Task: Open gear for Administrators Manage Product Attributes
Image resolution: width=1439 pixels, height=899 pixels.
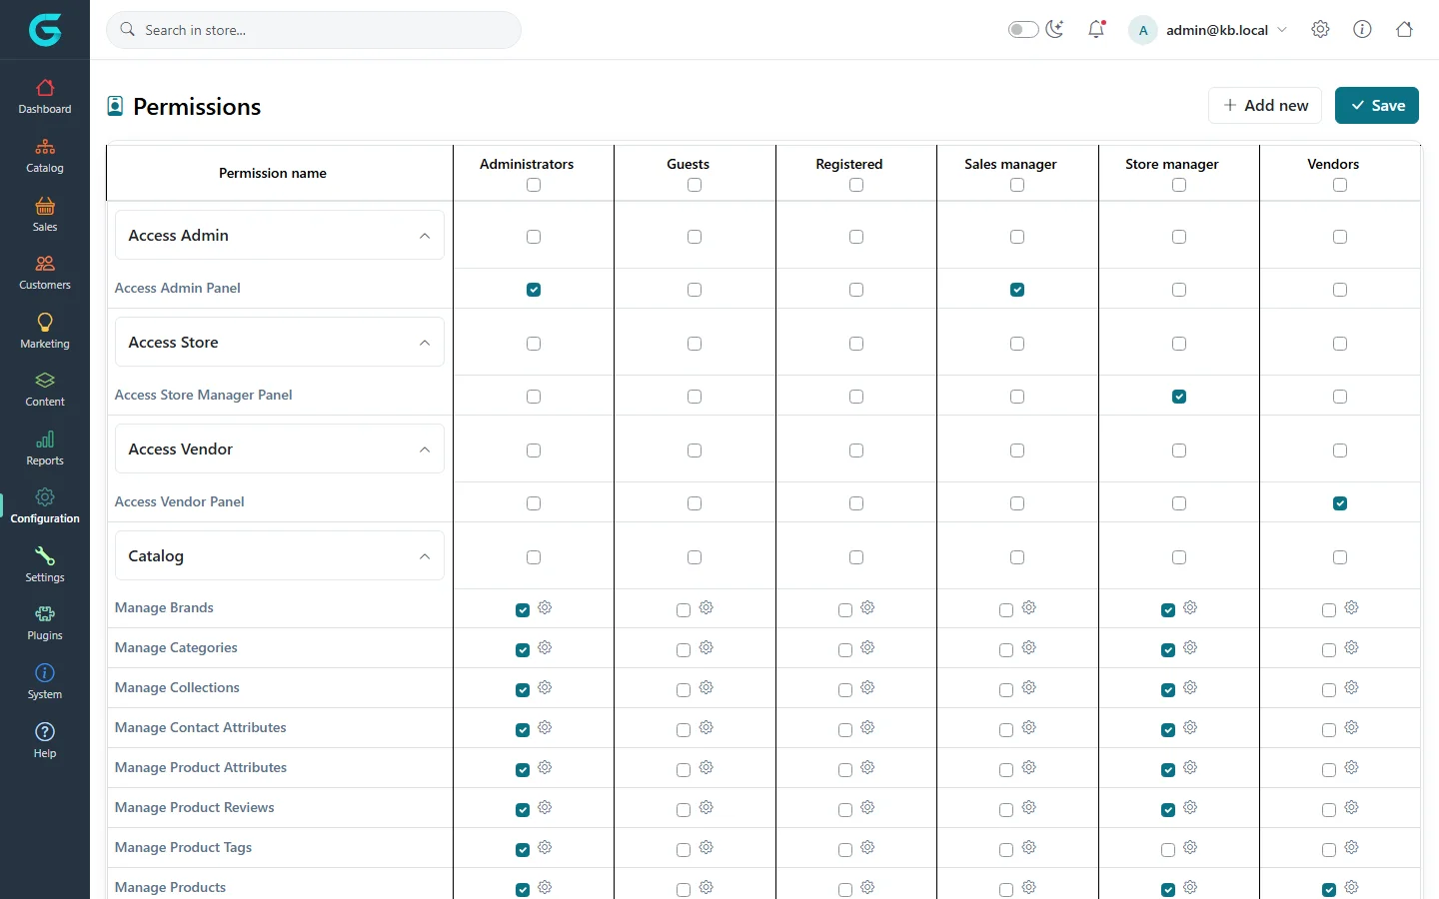Action: [545, 767]
